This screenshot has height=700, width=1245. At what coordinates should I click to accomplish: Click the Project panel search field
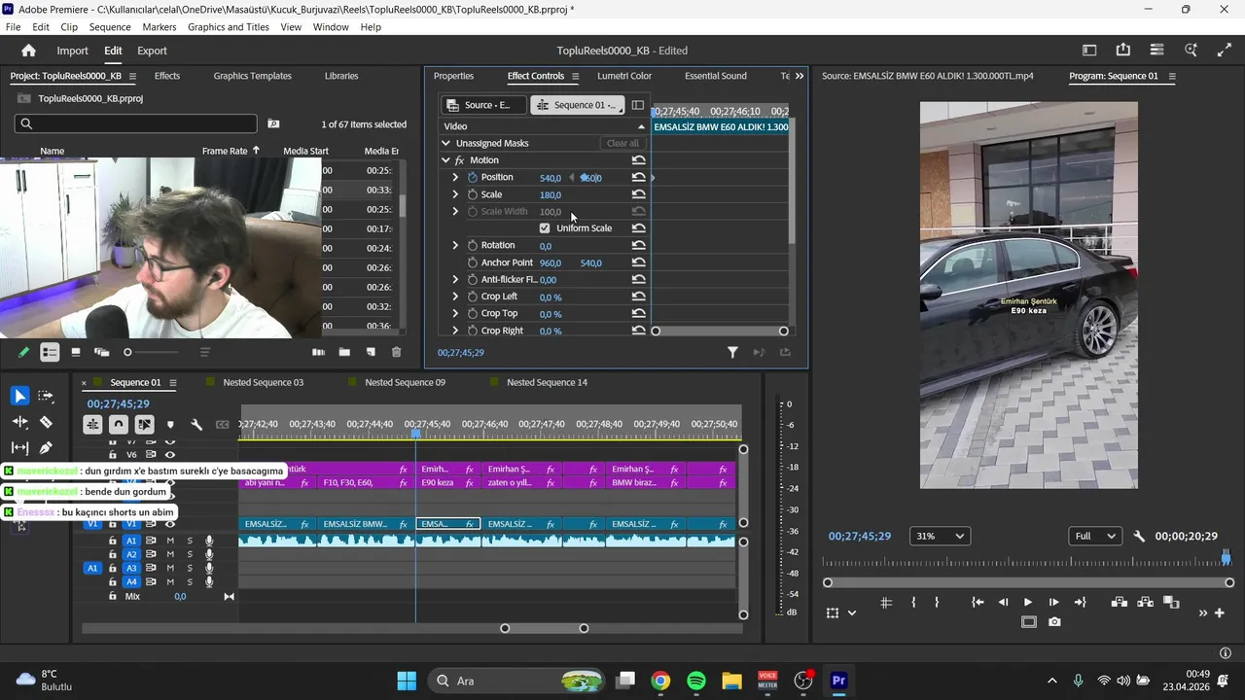tap(136, 123)
